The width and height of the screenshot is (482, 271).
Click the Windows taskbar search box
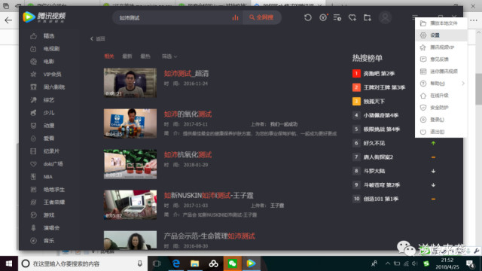point(83,263)
